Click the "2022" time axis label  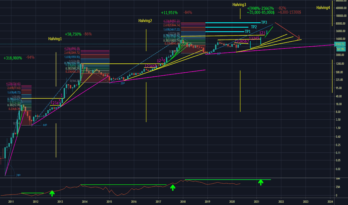pos(281,202)
